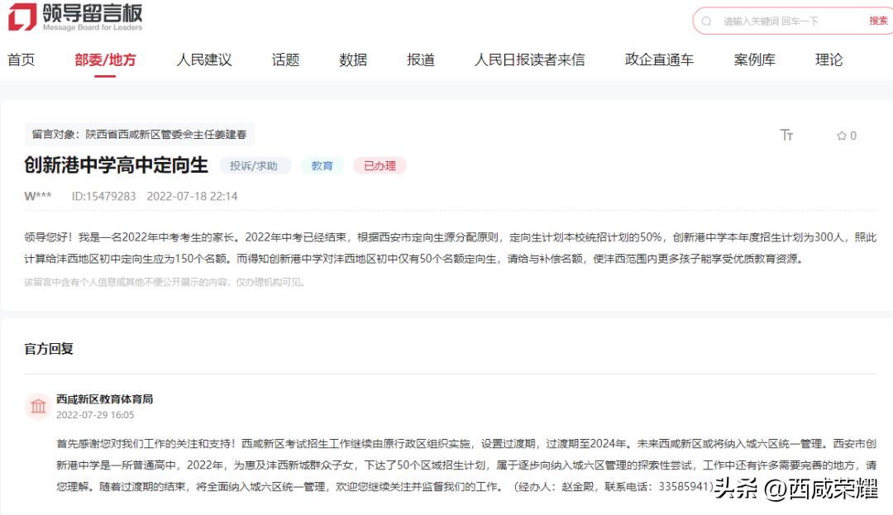Viewport: 893px width, 515px height.
Task: Click the magnifier icon in the search bar
Action: click(x=707, y=21)
